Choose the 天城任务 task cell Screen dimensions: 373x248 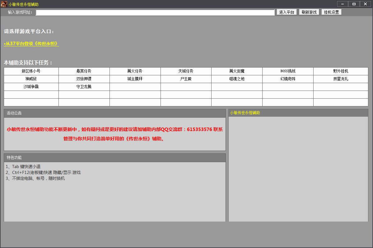[186, 71]
